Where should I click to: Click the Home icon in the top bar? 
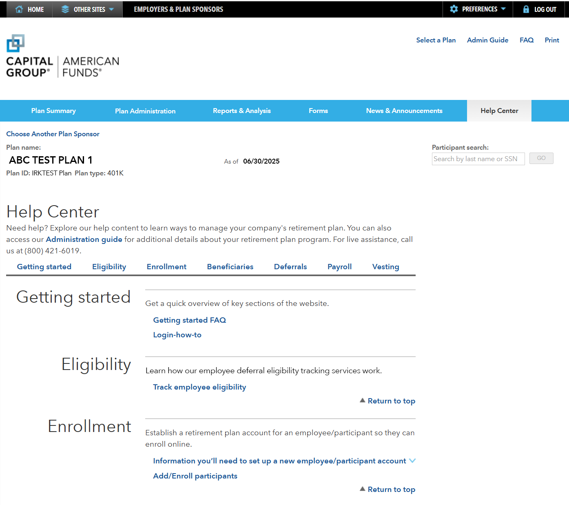(x=19, y=9)
